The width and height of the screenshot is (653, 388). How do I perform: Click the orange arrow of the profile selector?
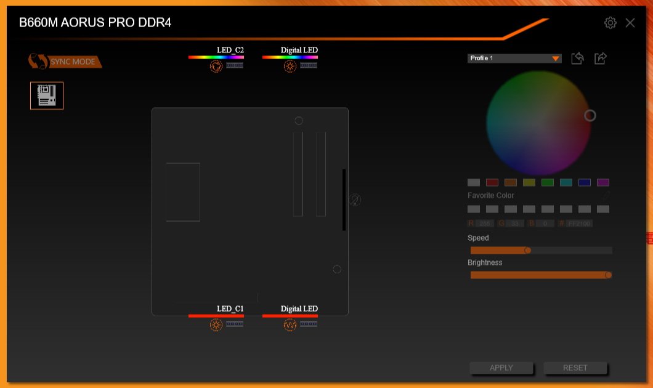(556, 59)
